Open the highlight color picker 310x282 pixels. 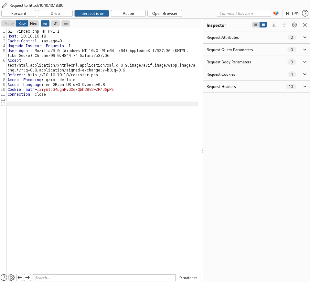(276, 14)
